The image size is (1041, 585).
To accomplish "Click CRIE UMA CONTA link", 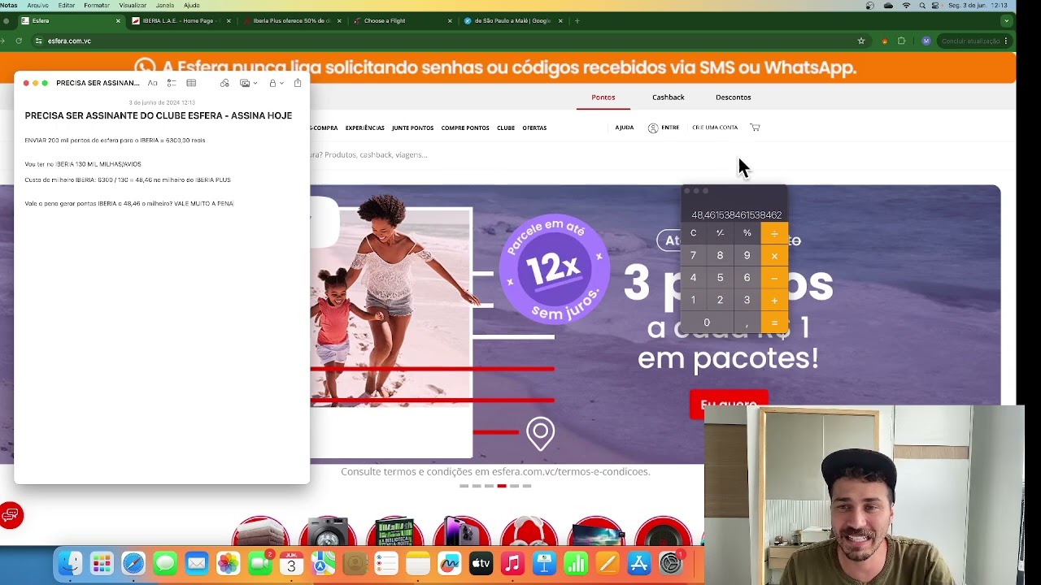I will tap(715, 128).
